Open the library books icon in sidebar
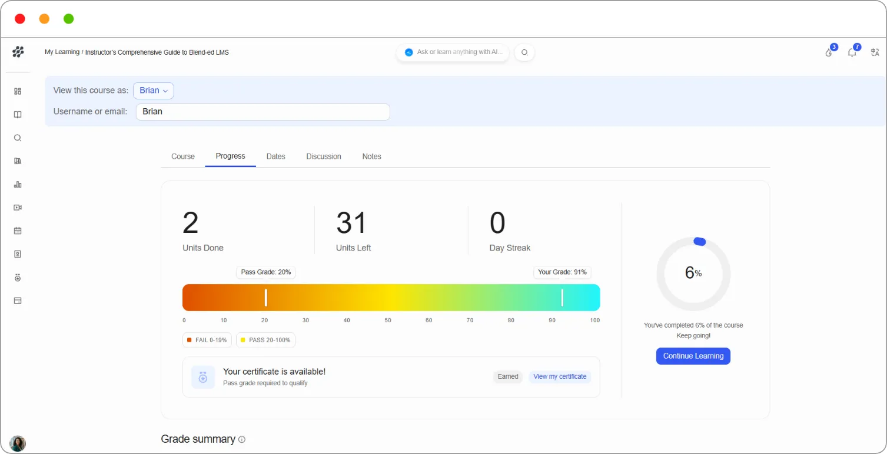 coord(18,161)
